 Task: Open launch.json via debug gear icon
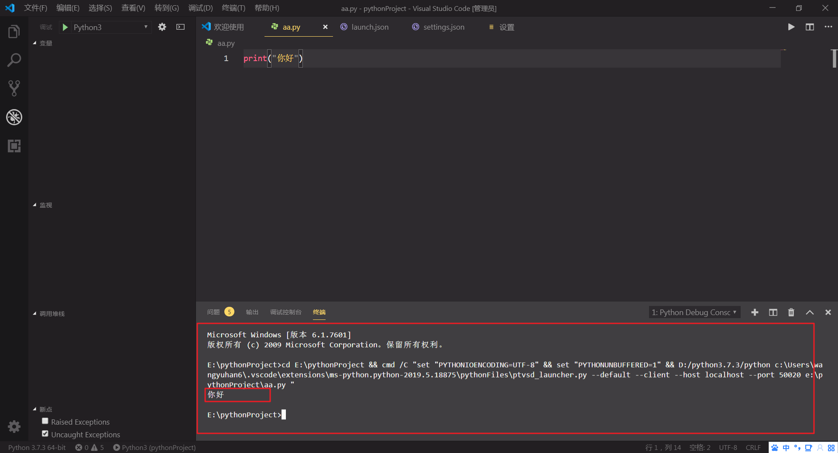[x=162, y=27]
